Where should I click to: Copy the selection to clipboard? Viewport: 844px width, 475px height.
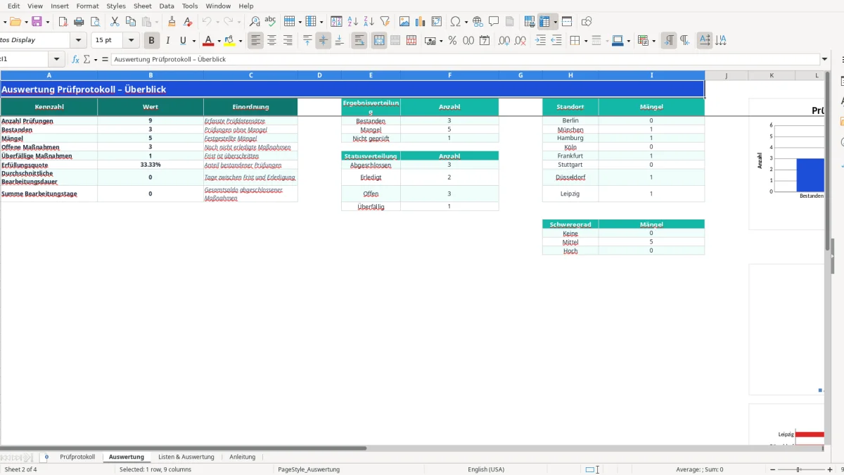[130, 22]
